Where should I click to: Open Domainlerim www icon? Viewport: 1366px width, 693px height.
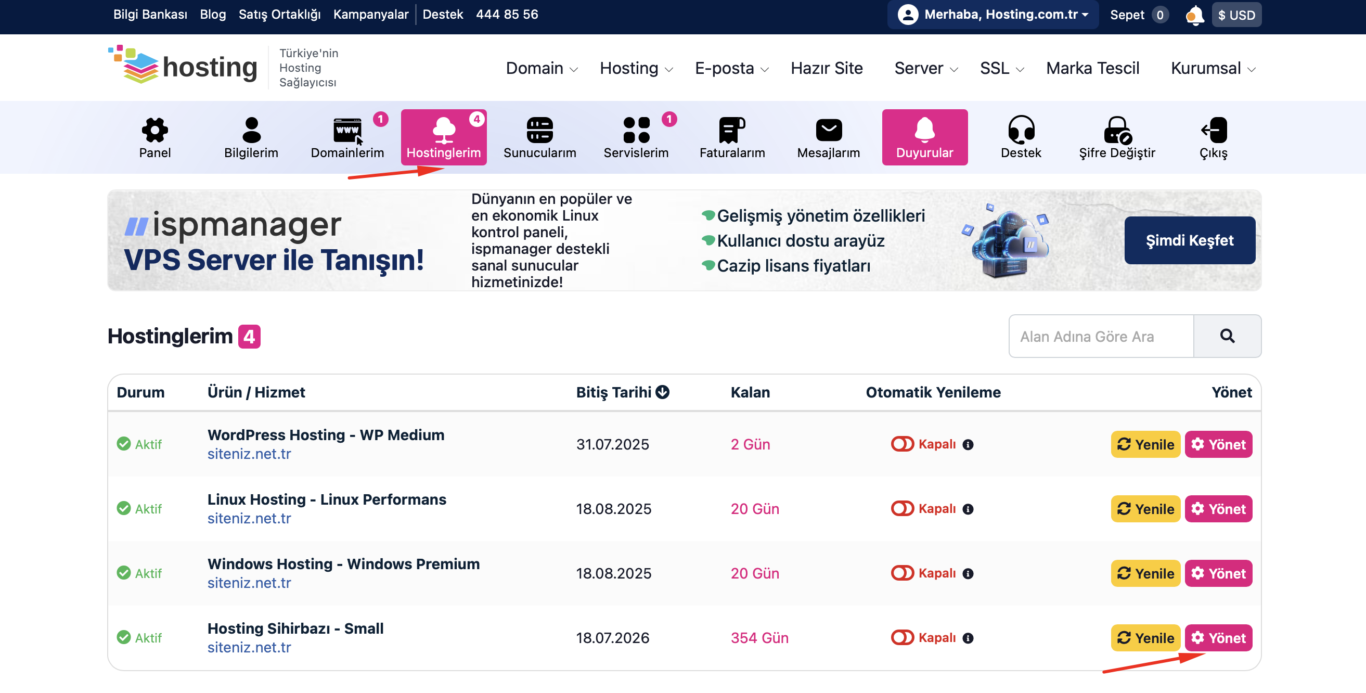pyautogui.click(x=347, y=130)
